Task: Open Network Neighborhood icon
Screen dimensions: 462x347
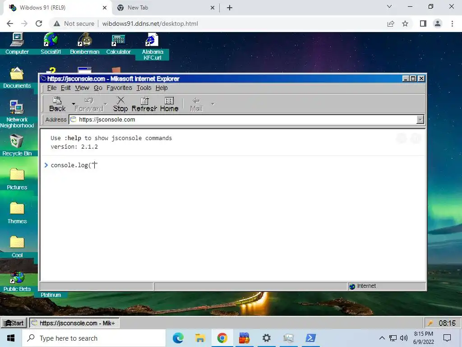Action: (x=17, y=114)
